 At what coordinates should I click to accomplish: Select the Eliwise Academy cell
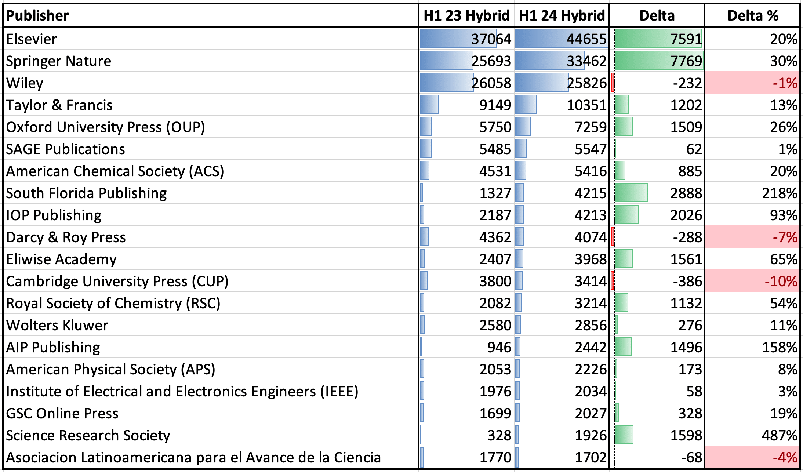click(211, 259)
